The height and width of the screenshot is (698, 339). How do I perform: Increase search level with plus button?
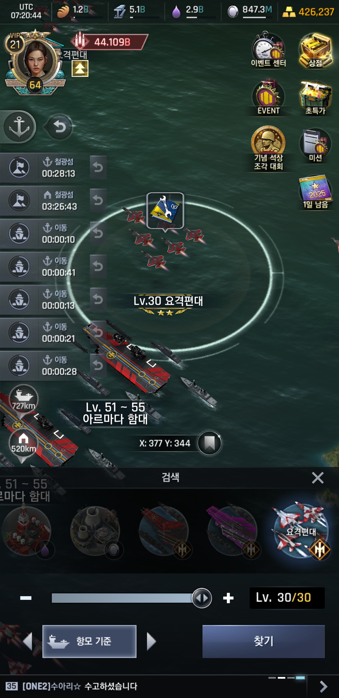click(x=228, y=598)
